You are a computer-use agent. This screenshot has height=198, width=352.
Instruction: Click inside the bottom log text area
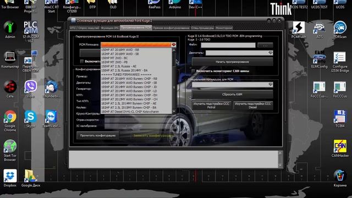(173, 159)
